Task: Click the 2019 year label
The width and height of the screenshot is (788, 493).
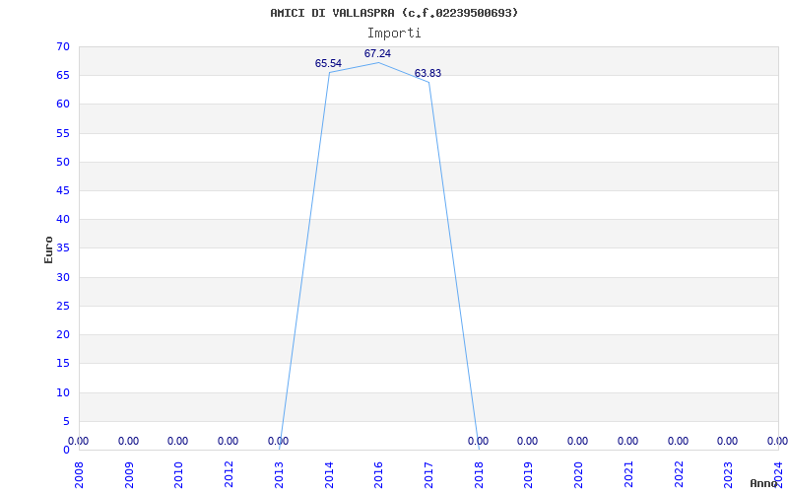Action: 528,474
